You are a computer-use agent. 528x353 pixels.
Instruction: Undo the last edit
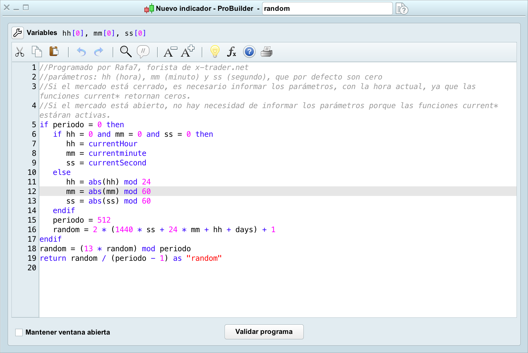click(81, 52)
